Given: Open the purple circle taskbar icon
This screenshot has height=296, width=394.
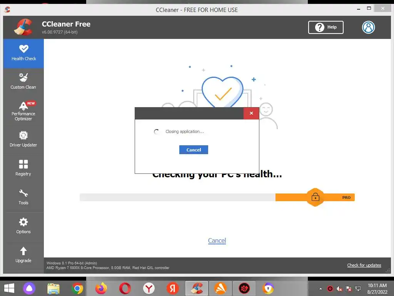Looking at the screenshot, I should click(x=29, y=288).
